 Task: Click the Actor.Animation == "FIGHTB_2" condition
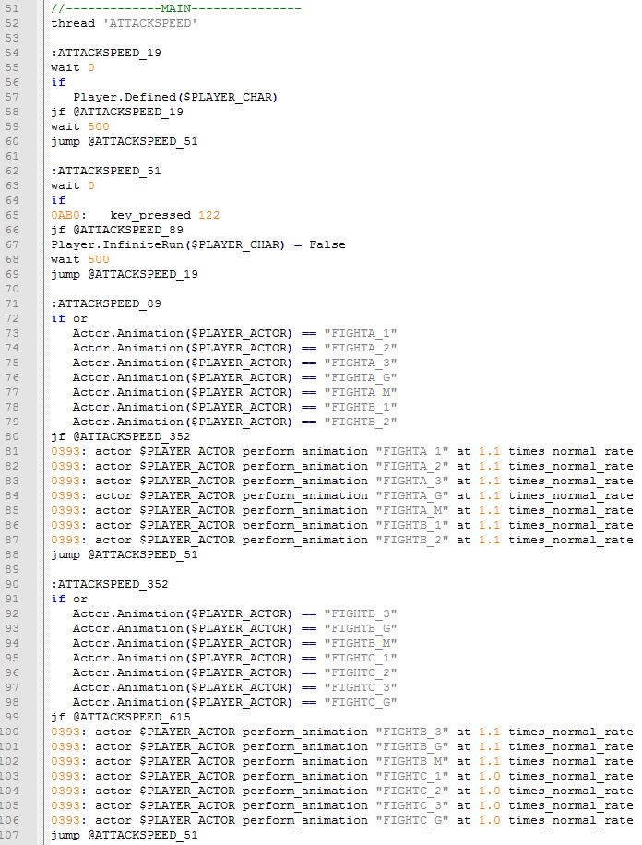235,422
